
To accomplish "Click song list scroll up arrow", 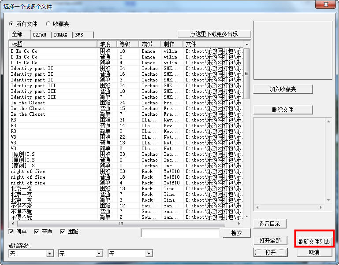I will click(x=247, y=44).
